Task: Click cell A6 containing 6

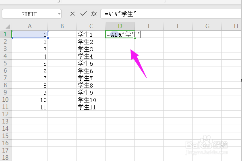Action: [x=30, y=71]
